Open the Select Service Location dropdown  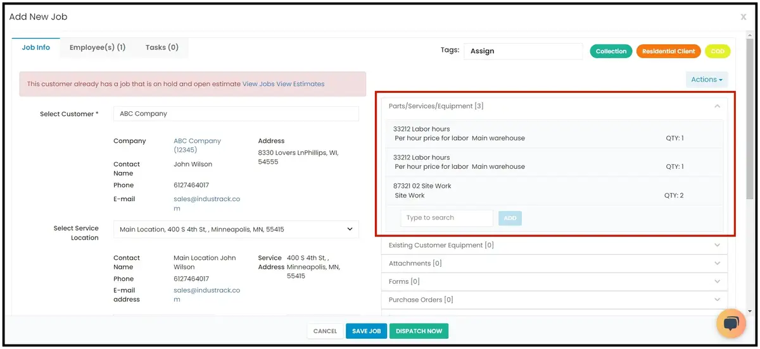236,230
